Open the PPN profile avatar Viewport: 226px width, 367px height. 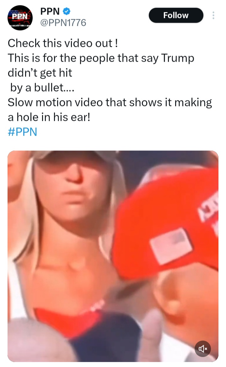[20, 18]
